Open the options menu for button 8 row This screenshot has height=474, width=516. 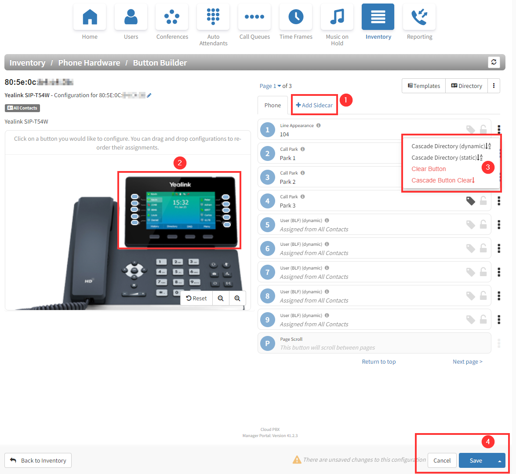pos(499,295)
